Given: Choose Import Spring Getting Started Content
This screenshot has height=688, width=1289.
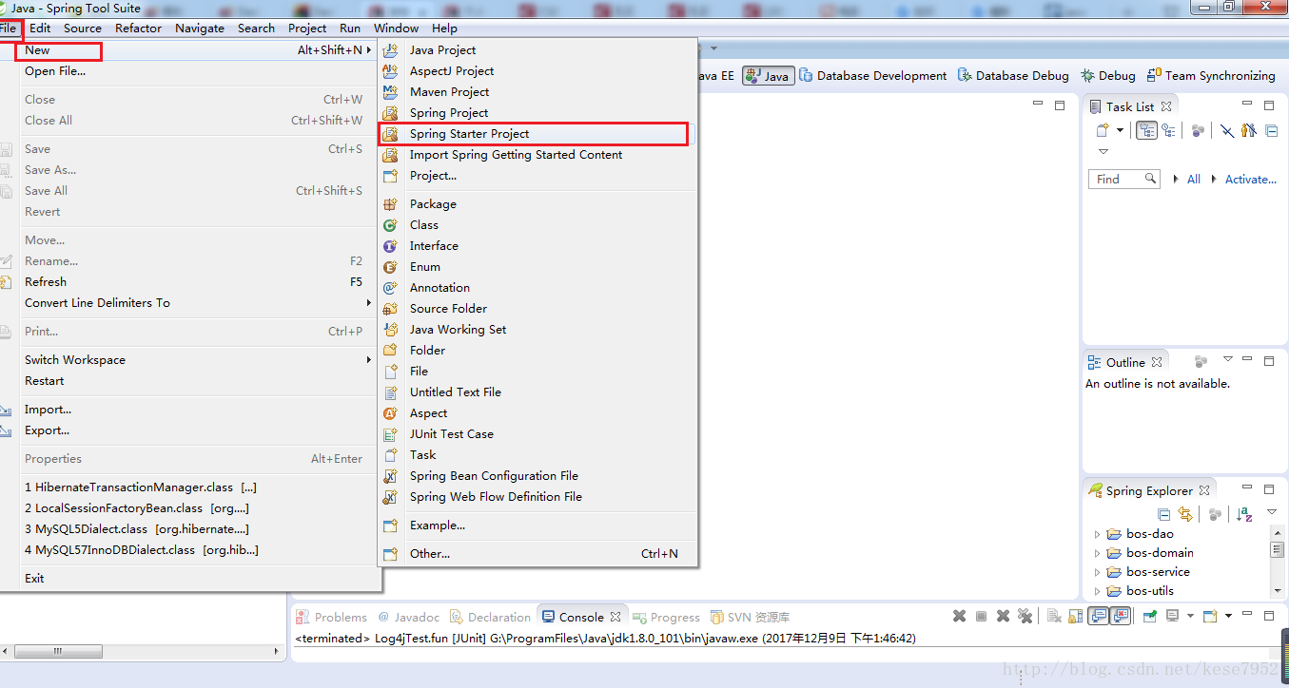Looking at the screenshot, I should pyautogui.click(x=537, y=155).
